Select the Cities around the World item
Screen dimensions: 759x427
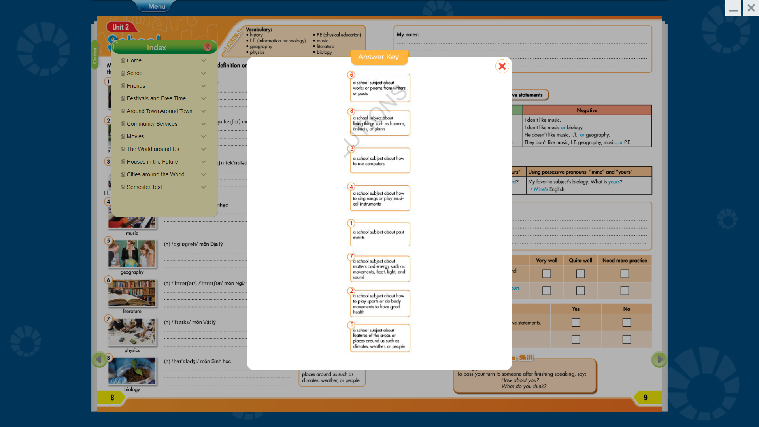tap(155, 174)
